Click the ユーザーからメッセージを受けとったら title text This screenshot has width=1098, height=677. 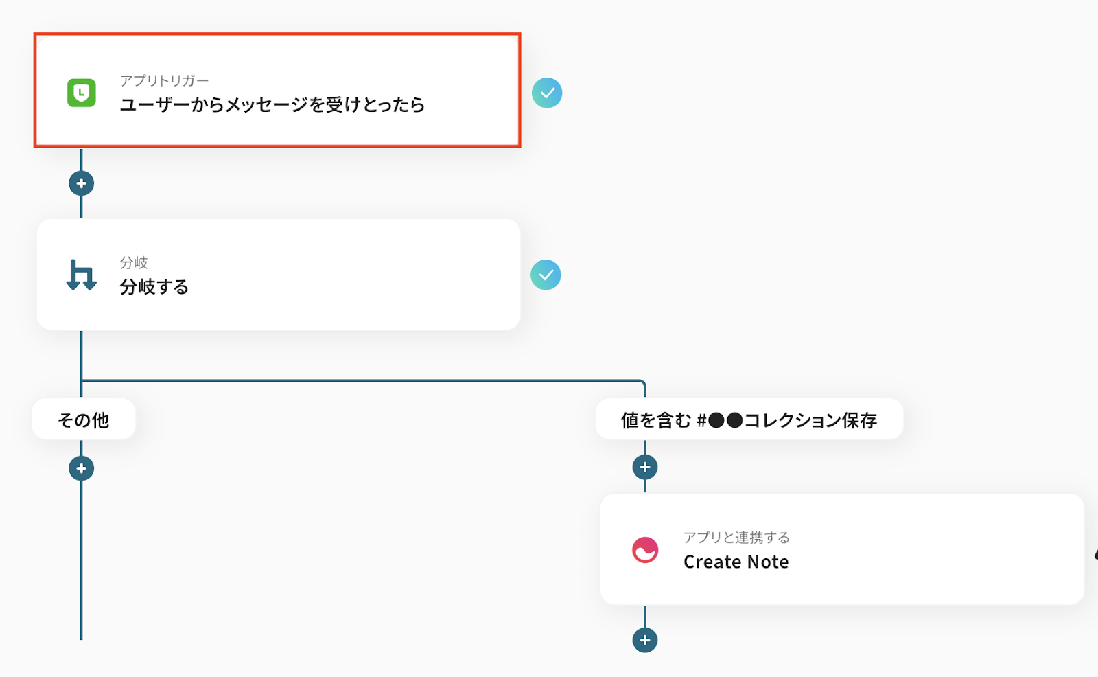pyautogui.click(x=272, y=105)
